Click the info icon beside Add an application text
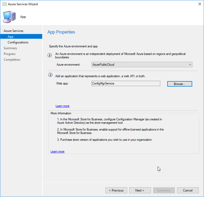 point(50,75)
